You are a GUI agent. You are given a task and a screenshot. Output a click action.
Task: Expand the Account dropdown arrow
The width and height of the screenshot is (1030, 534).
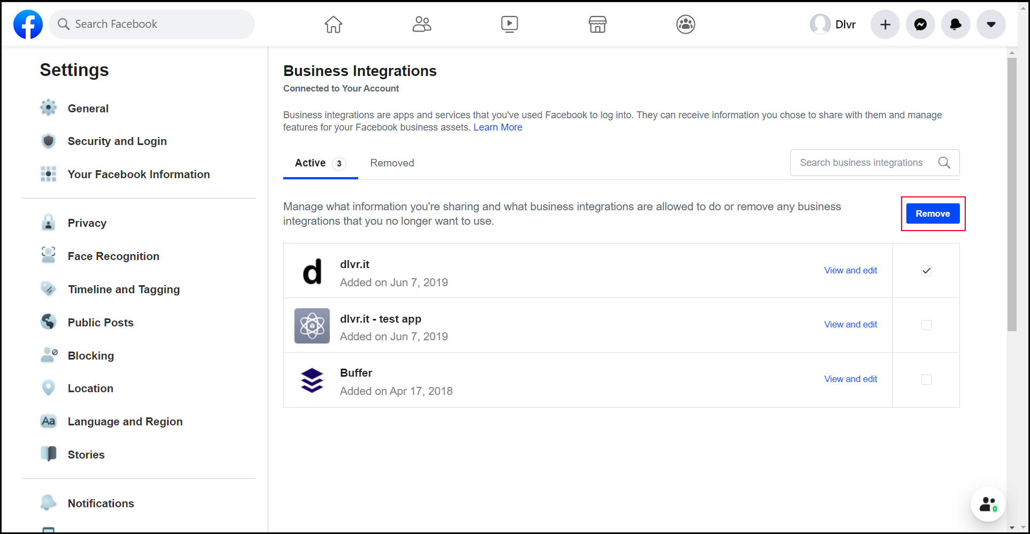991,24
